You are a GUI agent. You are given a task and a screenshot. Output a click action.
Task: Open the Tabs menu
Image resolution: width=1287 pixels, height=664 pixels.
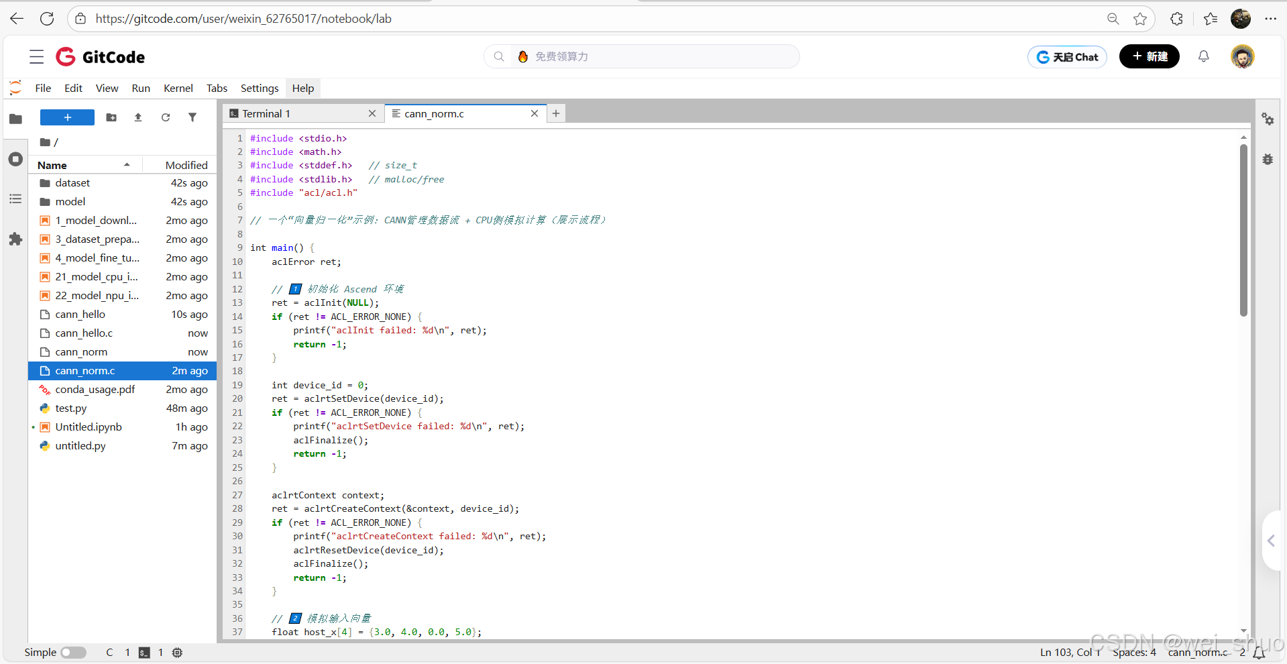click(x=217, y=88)
